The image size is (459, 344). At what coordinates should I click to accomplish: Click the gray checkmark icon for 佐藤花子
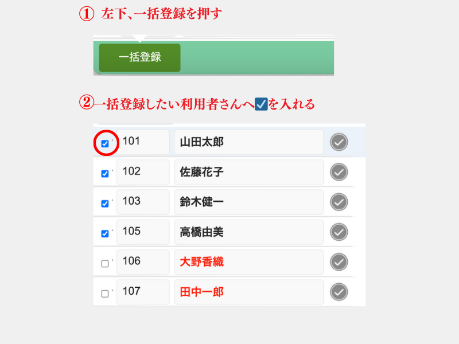coord(339,171)
